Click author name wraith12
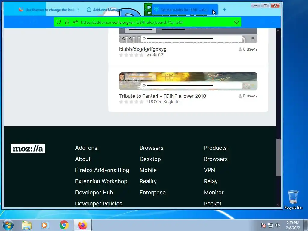Viewport: 308px width, 231px height. [155, 55]
